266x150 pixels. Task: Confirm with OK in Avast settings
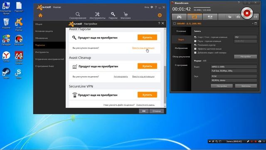point(144,111)
